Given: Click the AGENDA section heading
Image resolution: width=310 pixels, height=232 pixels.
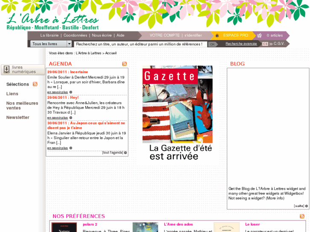Looking at the screenshot, I should (60, 64).
